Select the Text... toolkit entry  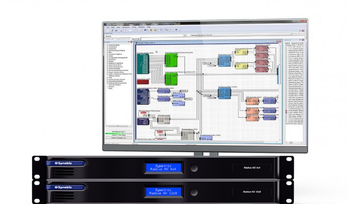111,88
